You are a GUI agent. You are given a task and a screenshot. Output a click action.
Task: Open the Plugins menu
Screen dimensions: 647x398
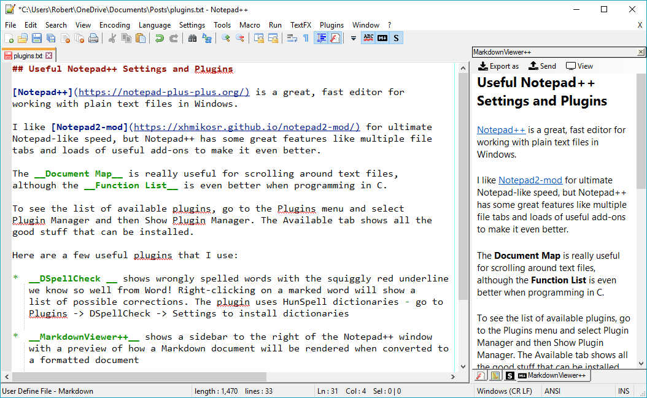coord(331,25)
